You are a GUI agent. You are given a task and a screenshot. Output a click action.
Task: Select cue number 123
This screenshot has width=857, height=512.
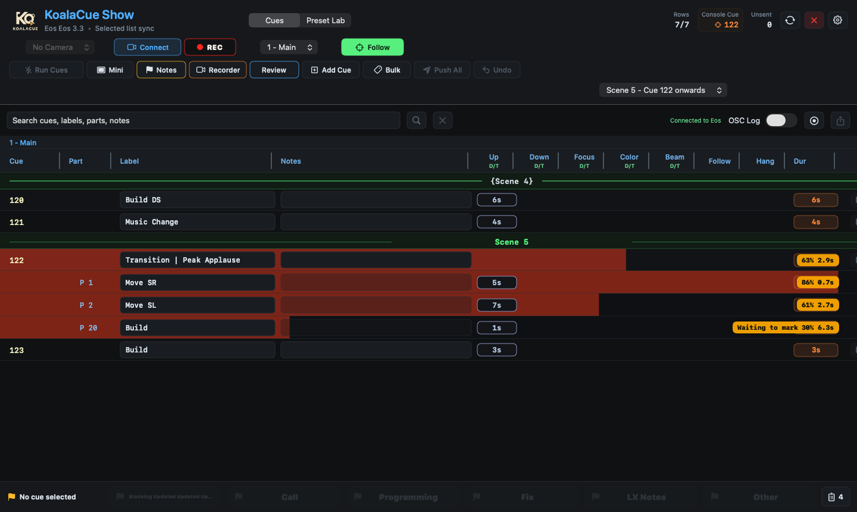click(17, 350)
